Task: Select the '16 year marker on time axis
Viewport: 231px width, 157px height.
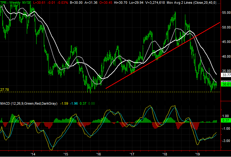Action: click(99, 154)
